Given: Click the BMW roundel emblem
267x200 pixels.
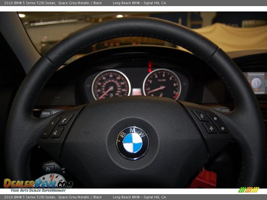Looking at the screenshot, I should coord(133,143).
